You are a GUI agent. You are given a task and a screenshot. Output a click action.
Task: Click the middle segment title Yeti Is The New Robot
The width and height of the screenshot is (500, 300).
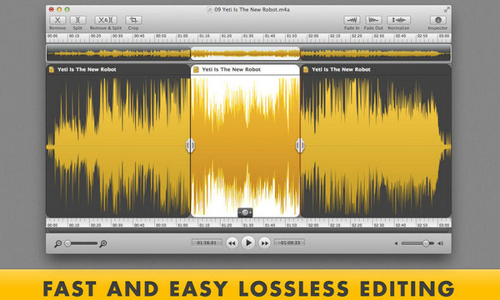coord(231,69)
